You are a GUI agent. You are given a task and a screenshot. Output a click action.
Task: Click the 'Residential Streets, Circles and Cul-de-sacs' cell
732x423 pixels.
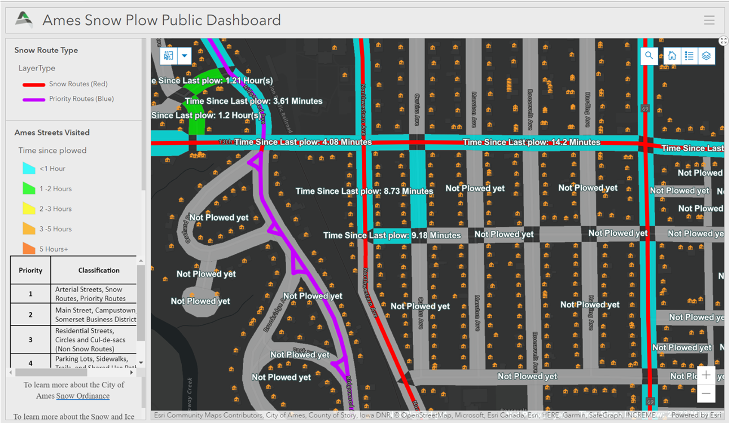coord(94,340)
